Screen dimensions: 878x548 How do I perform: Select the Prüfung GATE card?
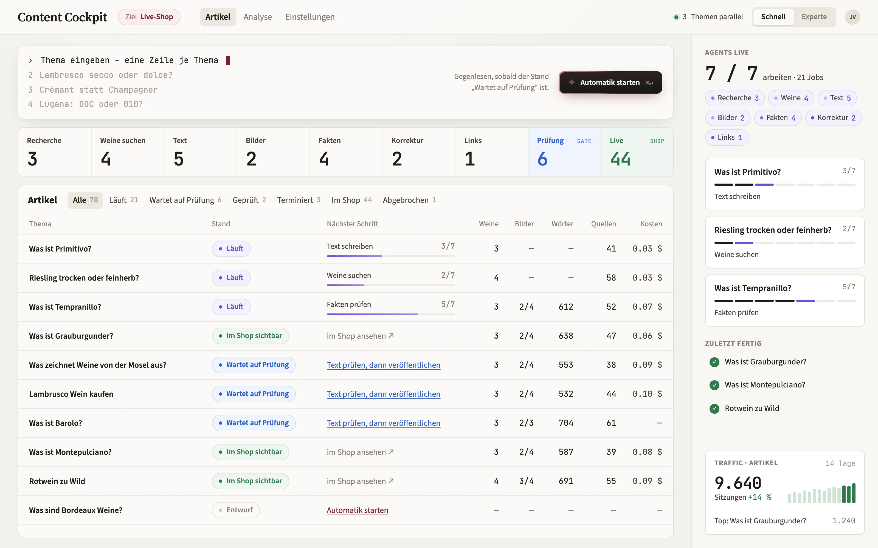click(564, 152)
